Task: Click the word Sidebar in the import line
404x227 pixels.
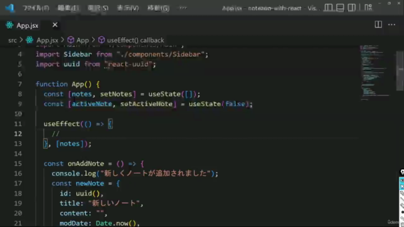Action: pos(78,54)
